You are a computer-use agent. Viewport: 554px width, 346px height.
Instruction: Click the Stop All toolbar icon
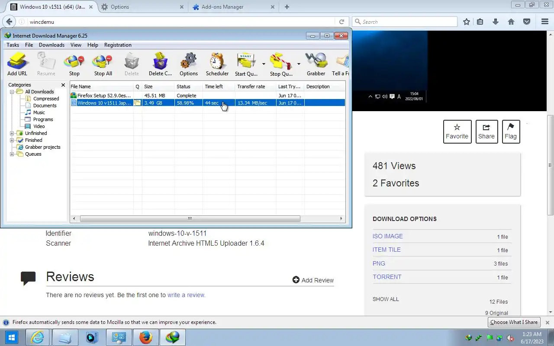103,64
